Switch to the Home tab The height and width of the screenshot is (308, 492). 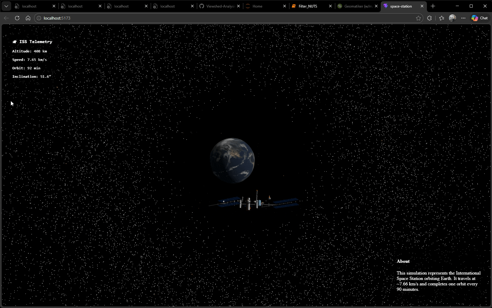click(258, 6)
